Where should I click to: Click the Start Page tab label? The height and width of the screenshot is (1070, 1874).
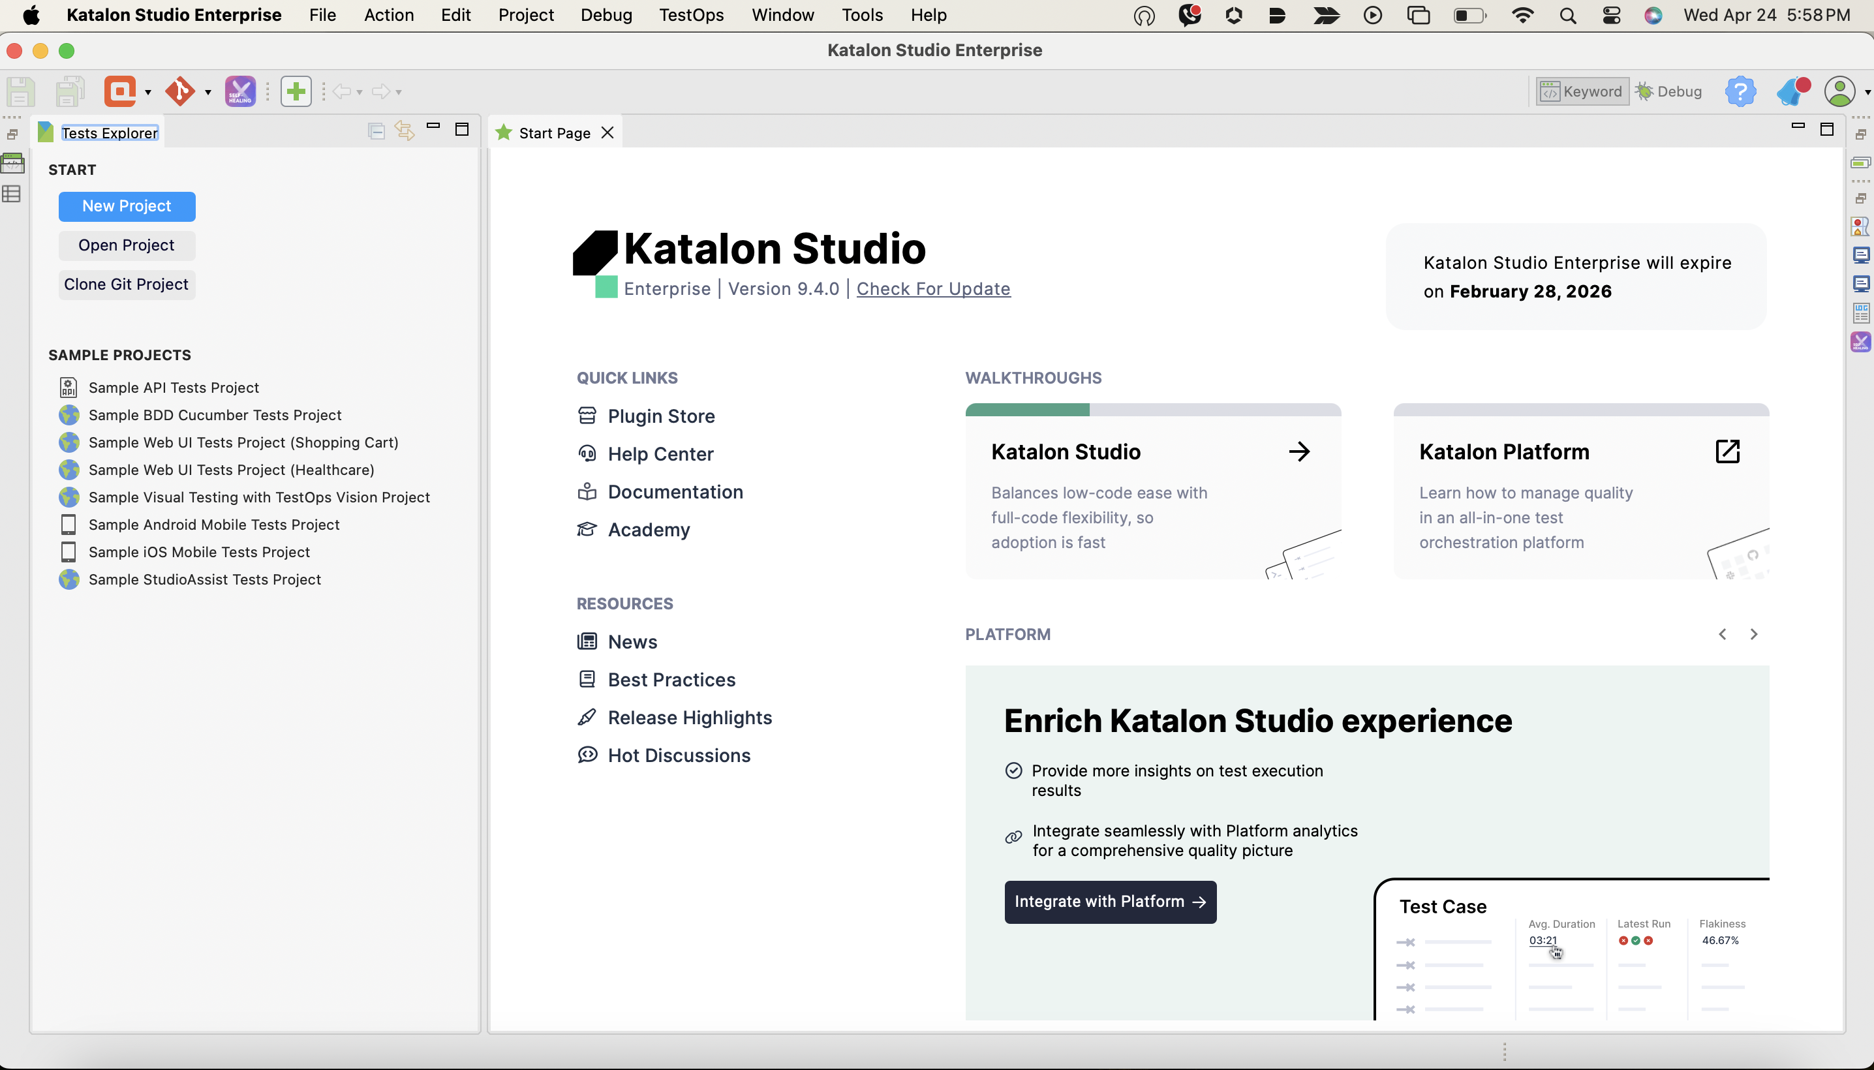click(x=553, y=131)
